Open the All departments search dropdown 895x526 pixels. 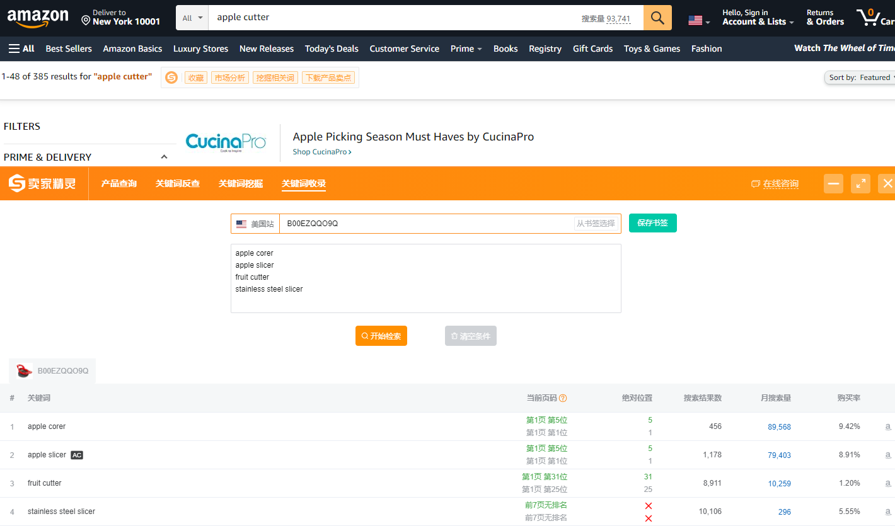coord(192,18)
